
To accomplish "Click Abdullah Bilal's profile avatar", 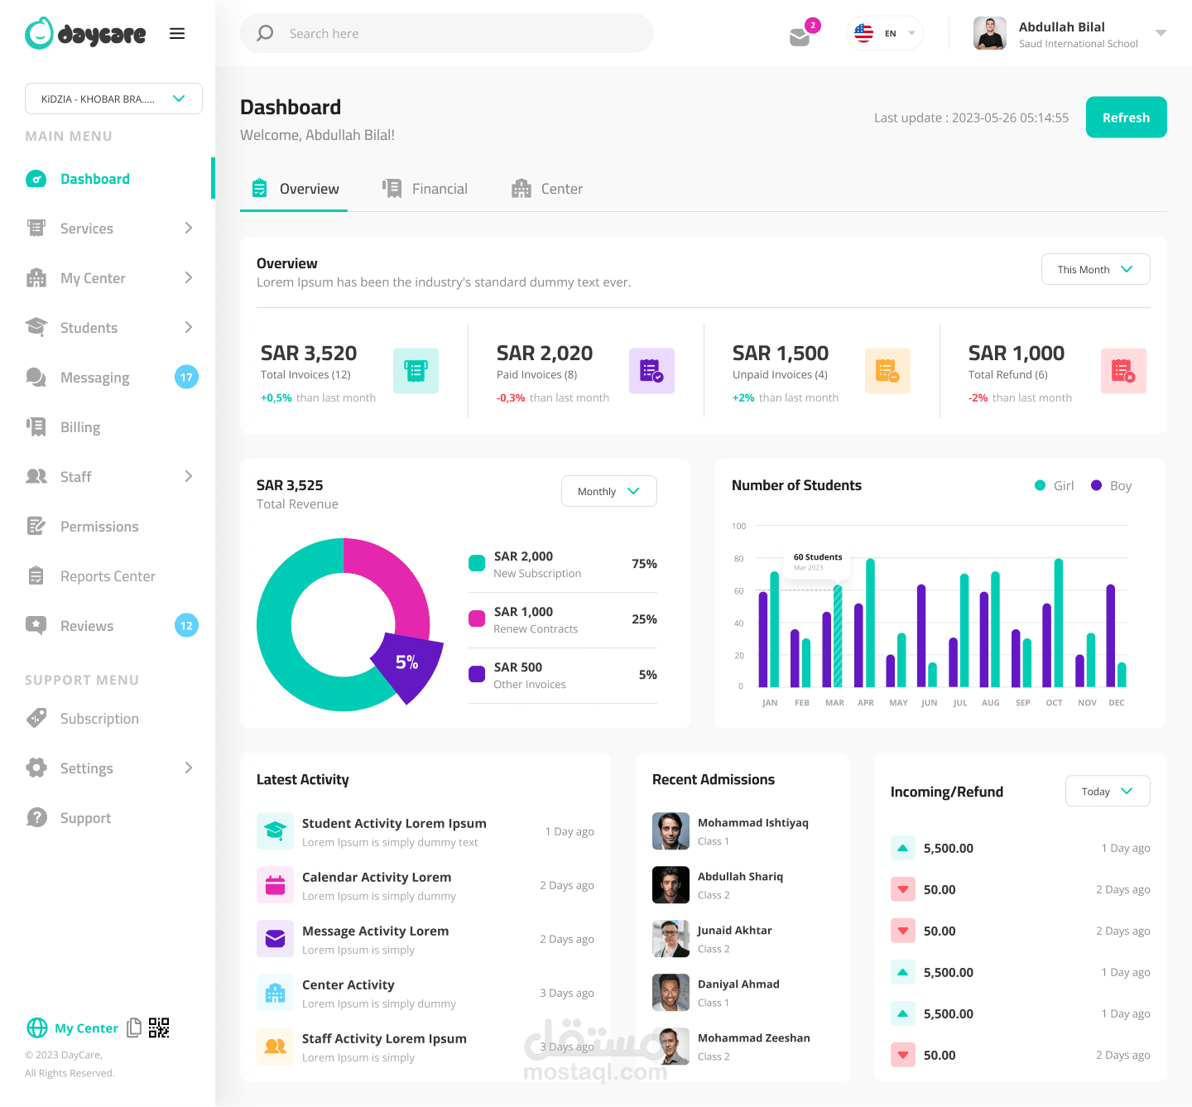I will (990, 33).
